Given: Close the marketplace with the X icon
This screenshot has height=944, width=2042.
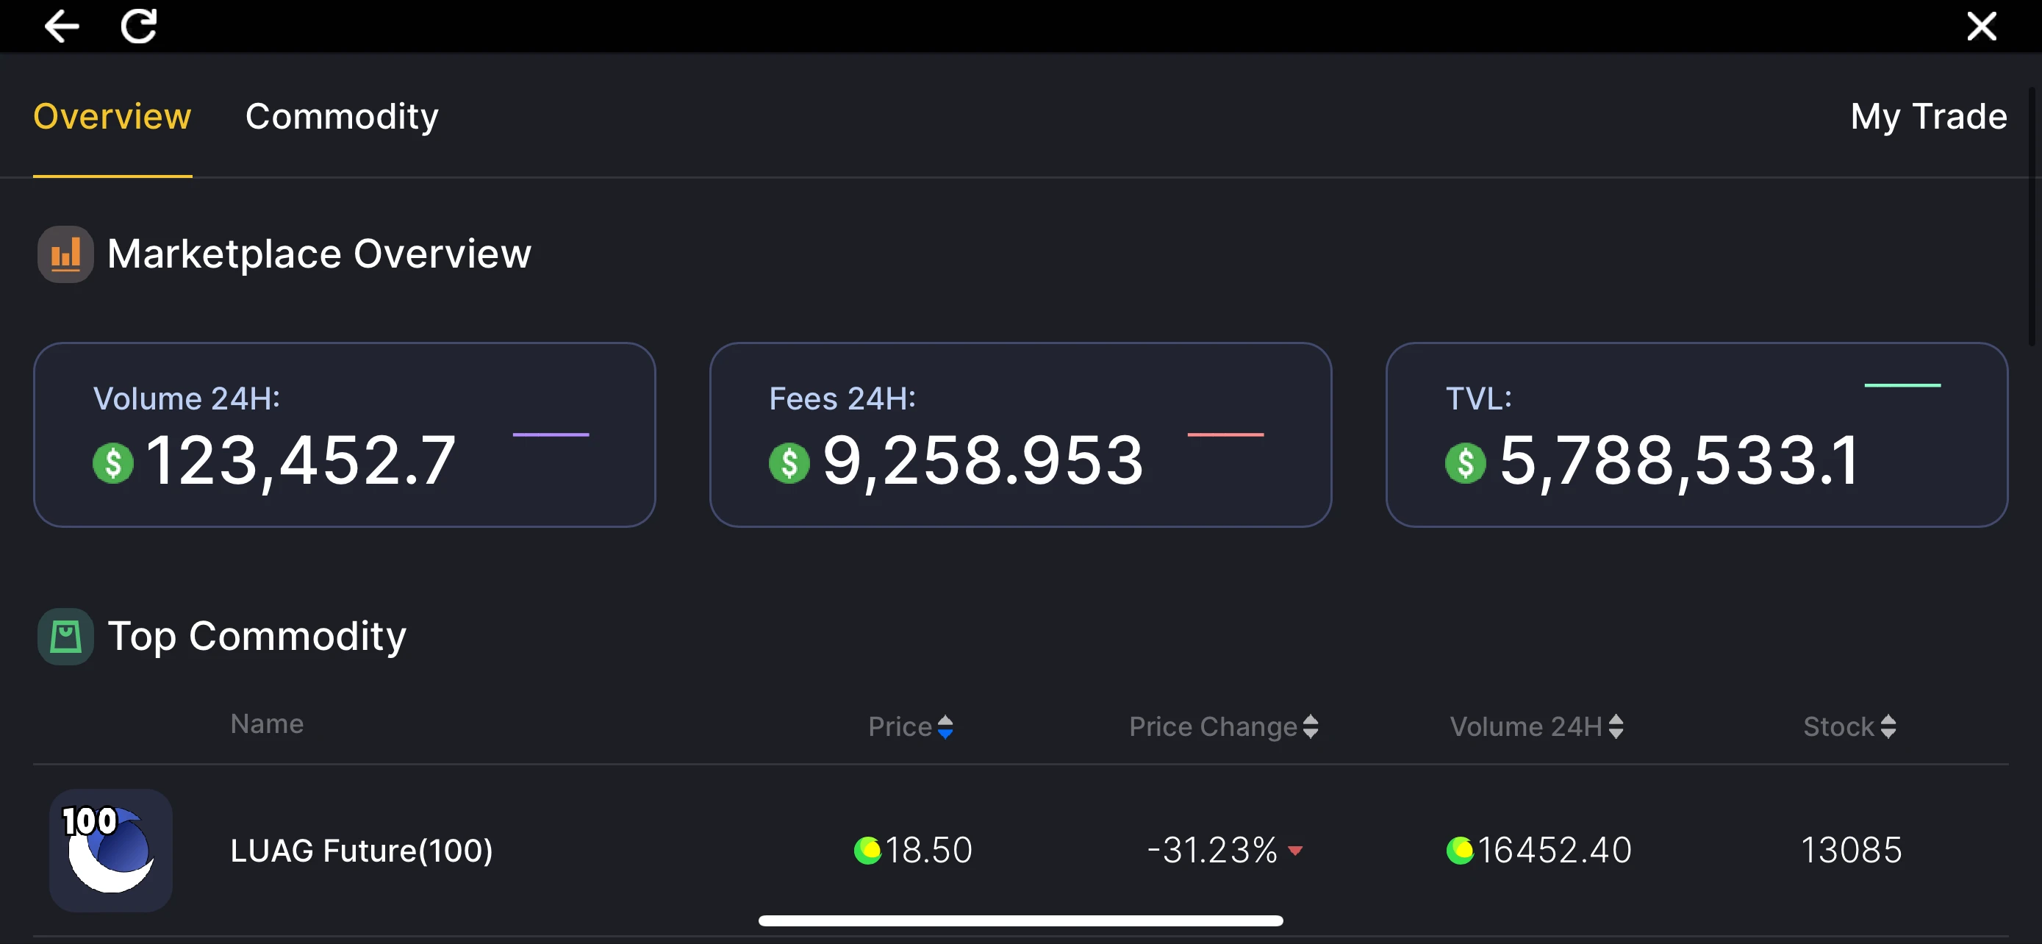Looking at the screenshot, I should 1981,26.
